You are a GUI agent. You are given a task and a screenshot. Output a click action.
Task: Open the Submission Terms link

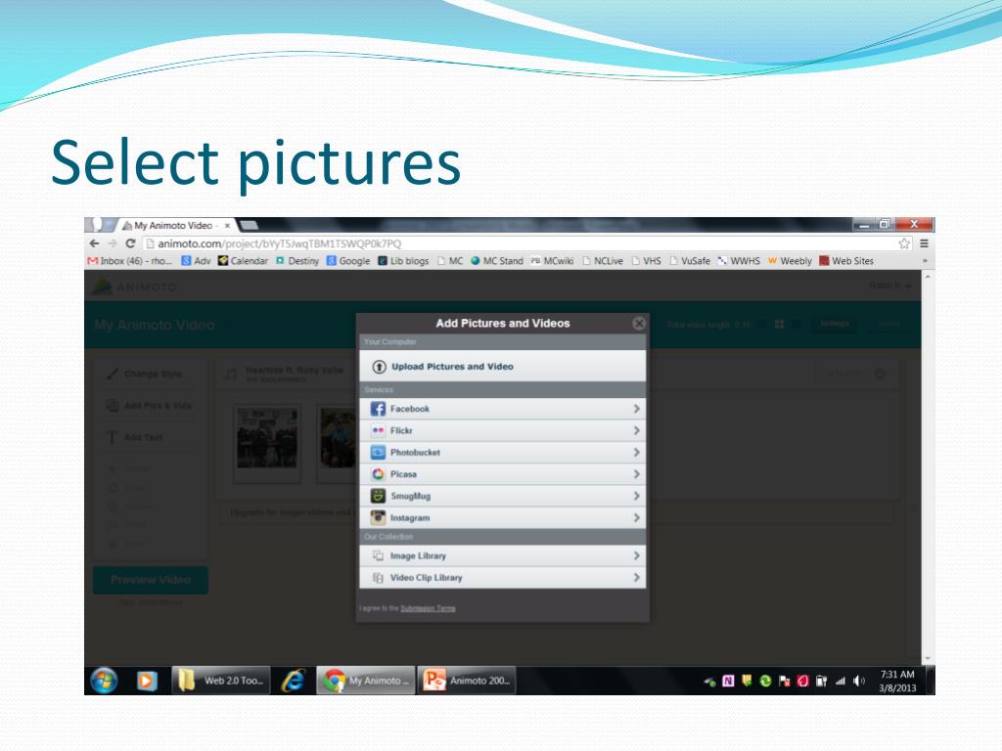click(428, 608)
